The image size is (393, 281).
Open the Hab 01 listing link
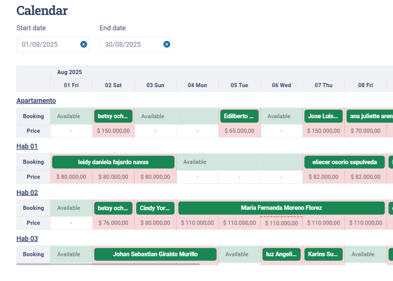click(x=27, y=146)
